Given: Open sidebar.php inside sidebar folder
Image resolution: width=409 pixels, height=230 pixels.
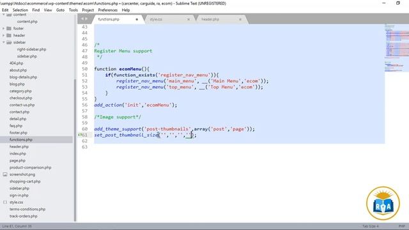Looking at the screenshot, I should (27, 56).
